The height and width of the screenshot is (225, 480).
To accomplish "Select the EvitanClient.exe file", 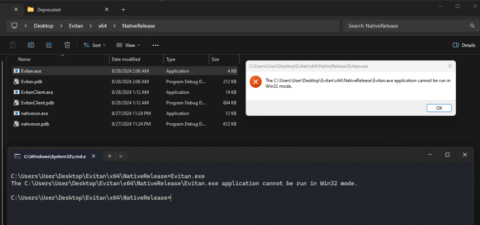I will [37, 92].
